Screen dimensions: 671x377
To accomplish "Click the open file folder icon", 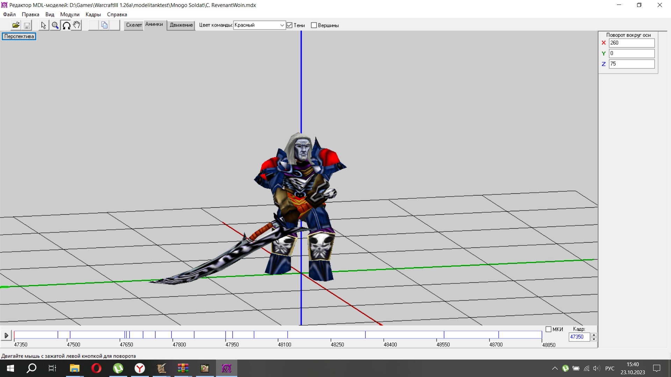I will pyautogui.click(x=16, y=25).
